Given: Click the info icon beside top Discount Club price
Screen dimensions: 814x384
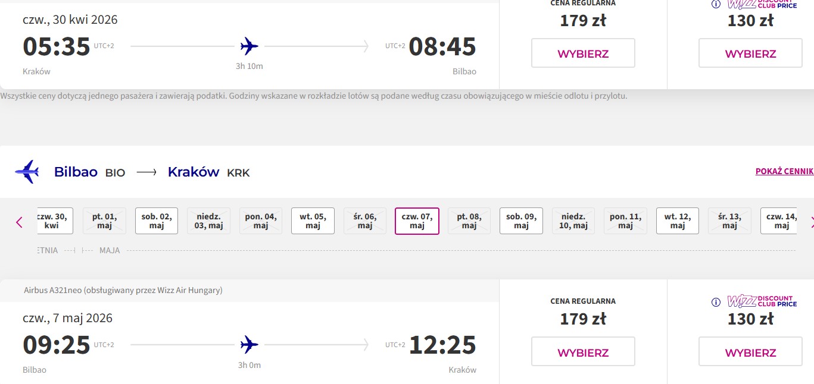Looking at the screenshot, I should click(716, 4).
